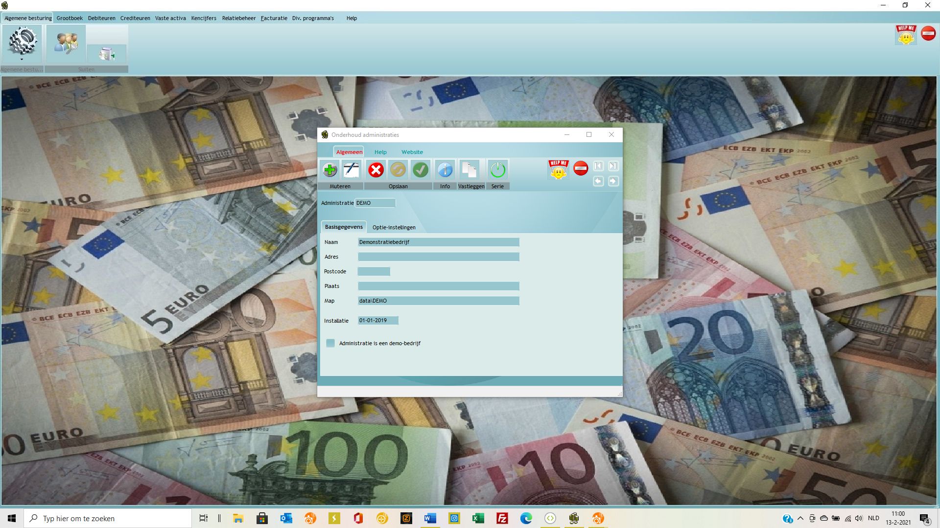
Task: Click the Windows Start button
Action: 12,518
